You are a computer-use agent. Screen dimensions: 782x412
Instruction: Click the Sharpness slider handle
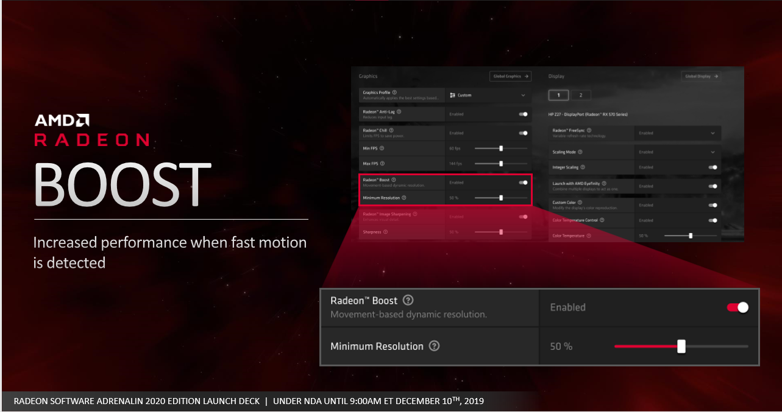coord(501,232)
